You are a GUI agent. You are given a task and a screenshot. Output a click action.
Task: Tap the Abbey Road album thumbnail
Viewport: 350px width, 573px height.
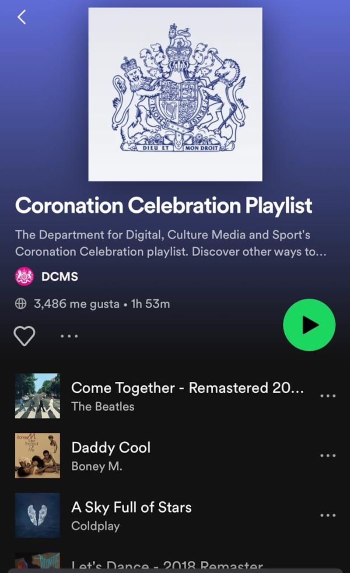(x=38, y=396)
